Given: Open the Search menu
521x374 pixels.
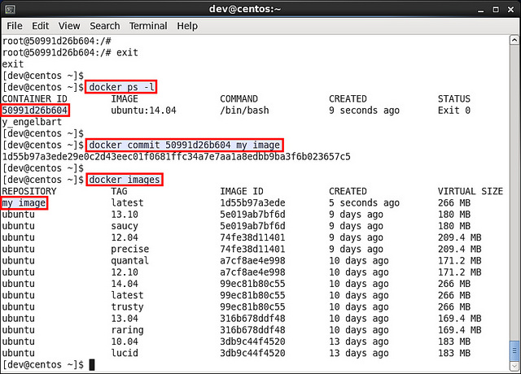Looking at the screenshot, I should point(105,26).
